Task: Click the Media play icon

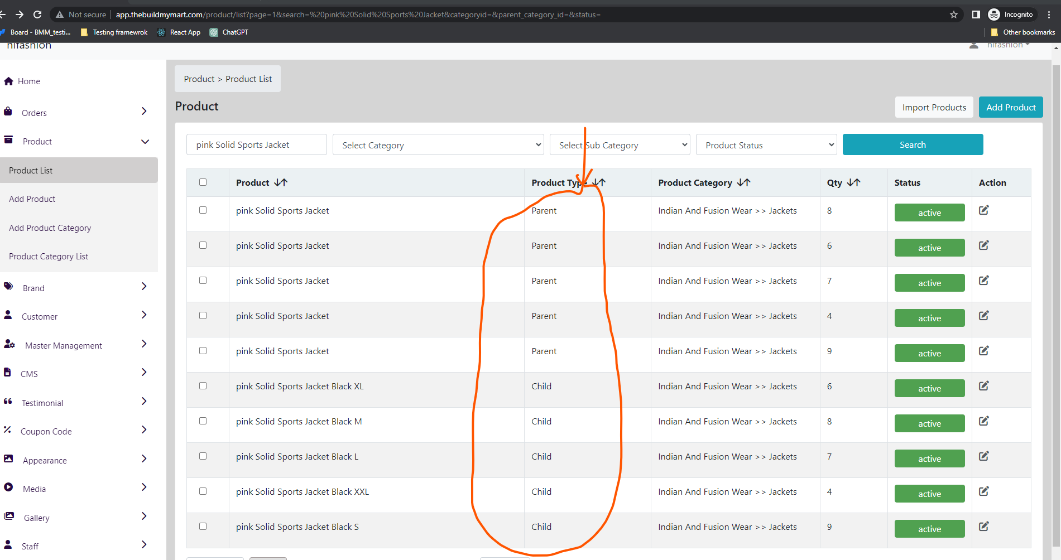Action: [x=8, y=487]
